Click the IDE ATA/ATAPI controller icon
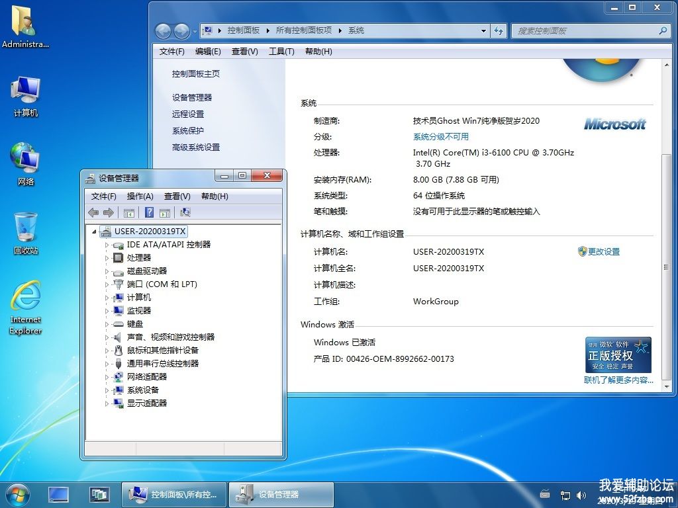678x508 pixels. pyautogui.click(x=118, y=245)
